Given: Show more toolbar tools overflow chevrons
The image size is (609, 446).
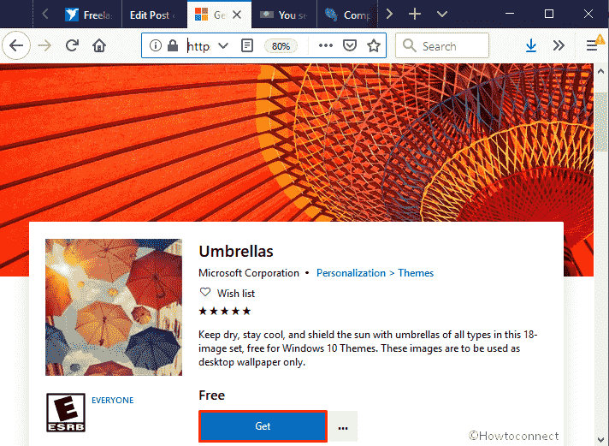Looking at the screenshot, I should point(559,46).
